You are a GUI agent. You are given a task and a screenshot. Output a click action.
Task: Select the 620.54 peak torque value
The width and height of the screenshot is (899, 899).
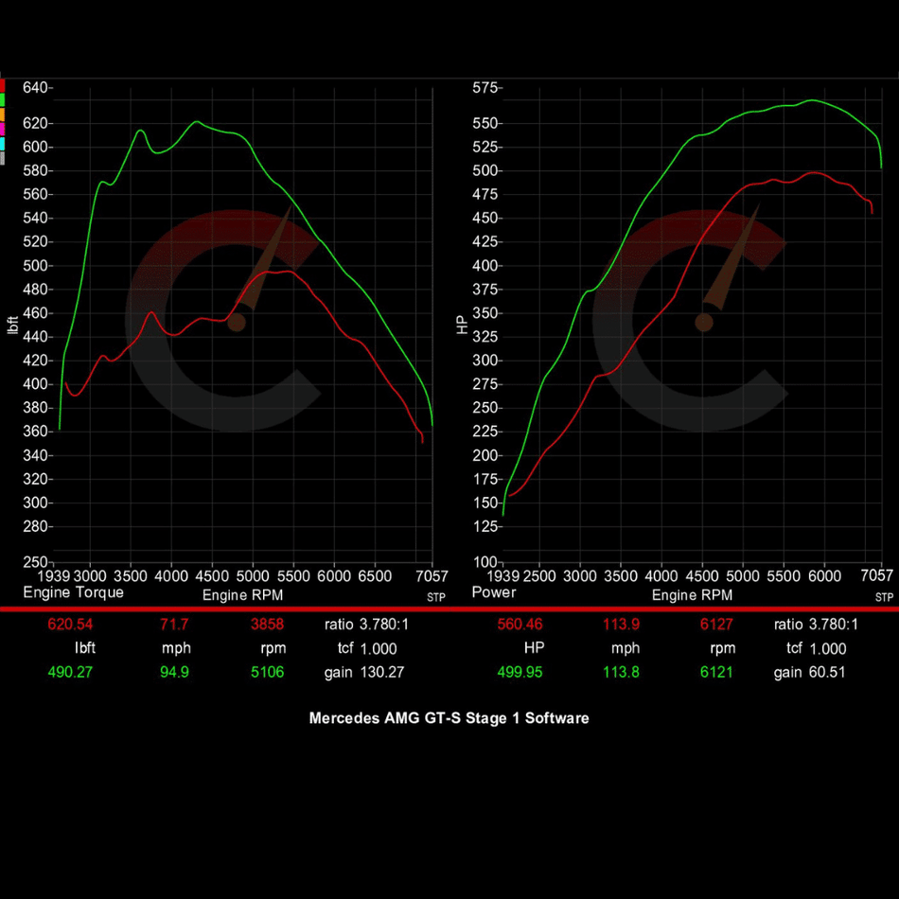[x=72, y=625]
